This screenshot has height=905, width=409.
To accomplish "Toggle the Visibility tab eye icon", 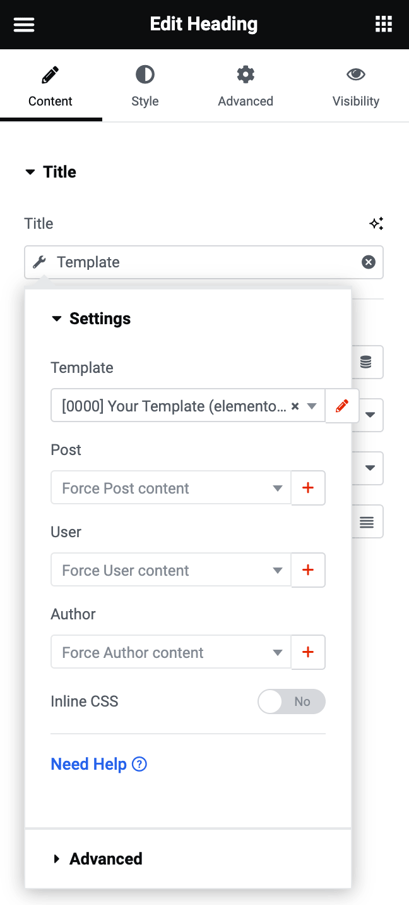I will [355, 85].
